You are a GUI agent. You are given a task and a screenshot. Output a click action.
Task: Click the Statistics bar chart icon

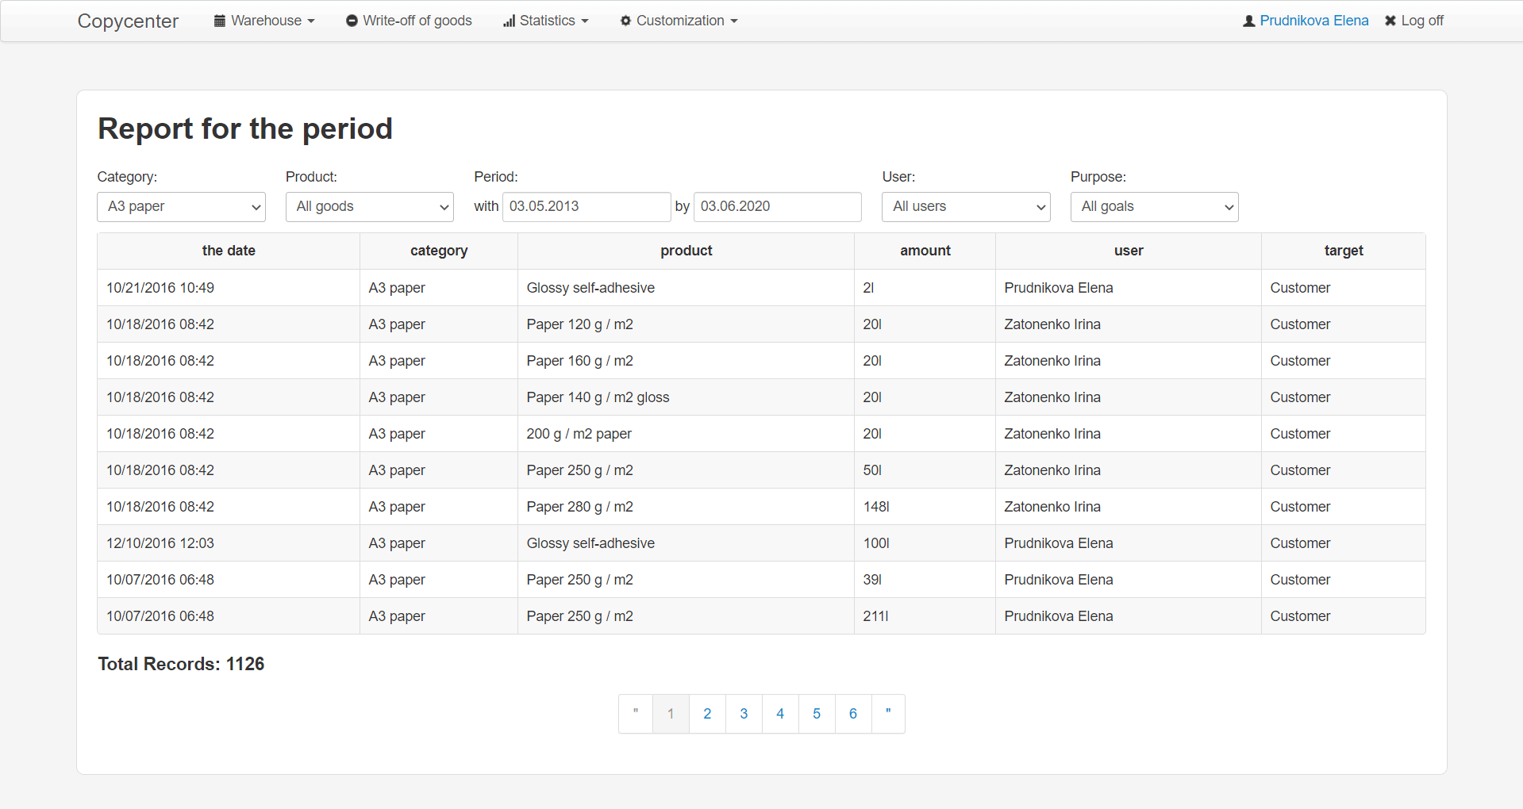pyautogui.click(x=509, y=21)
